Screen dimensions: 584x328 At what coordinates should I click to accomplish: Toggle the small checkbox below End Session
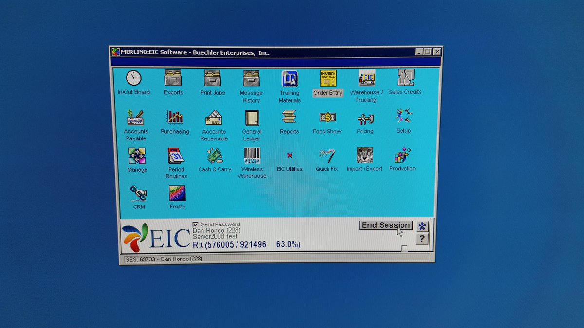coord(404,248)
